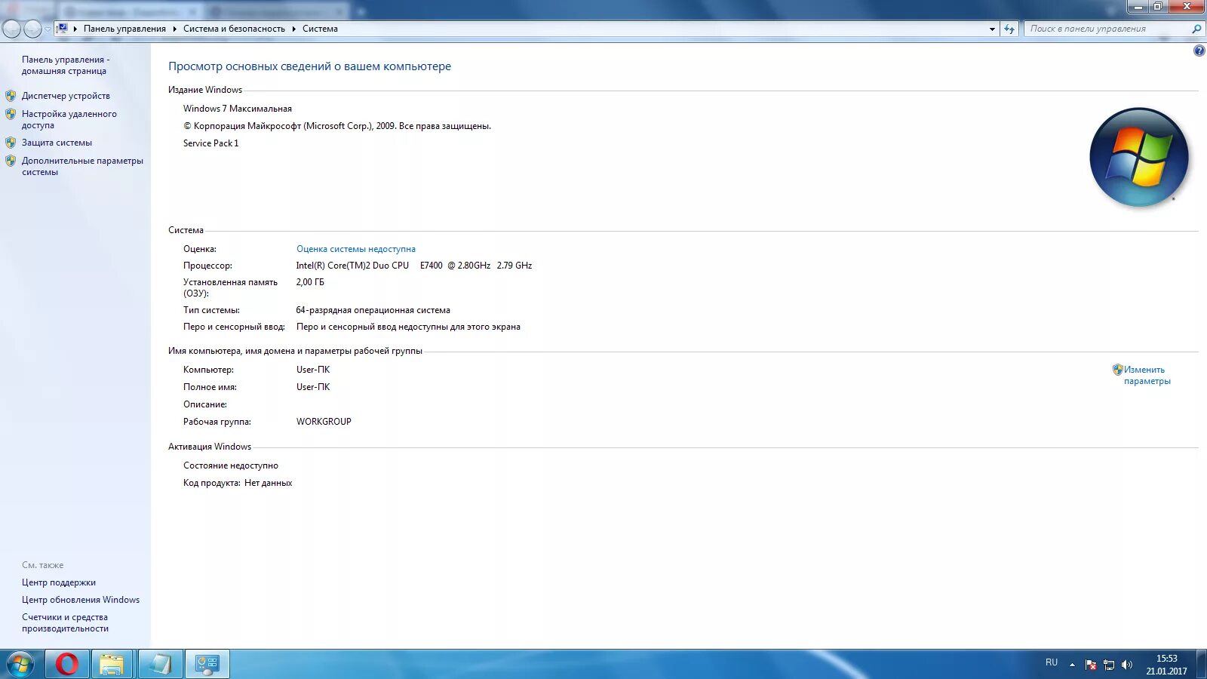The height and width of the screenshot is (679, 1207).
Task: Open the notepad-like taskbar app
Action: point(160,664)
